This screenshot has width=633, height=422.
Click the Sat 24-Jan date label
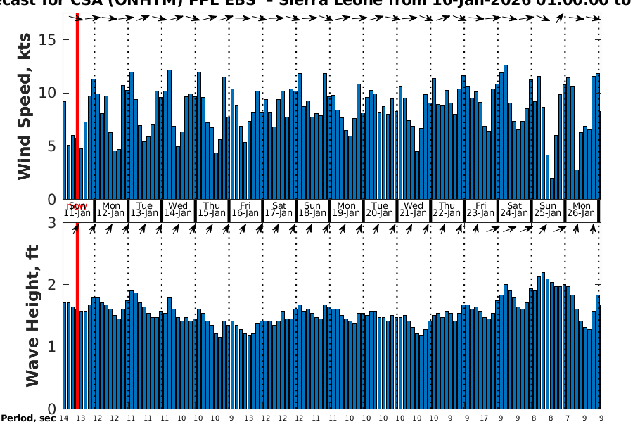pos(514,209)
